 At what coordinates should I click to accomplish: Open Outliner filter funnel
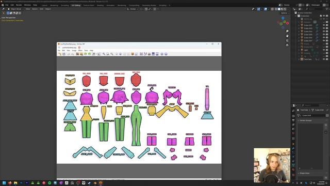327,9
